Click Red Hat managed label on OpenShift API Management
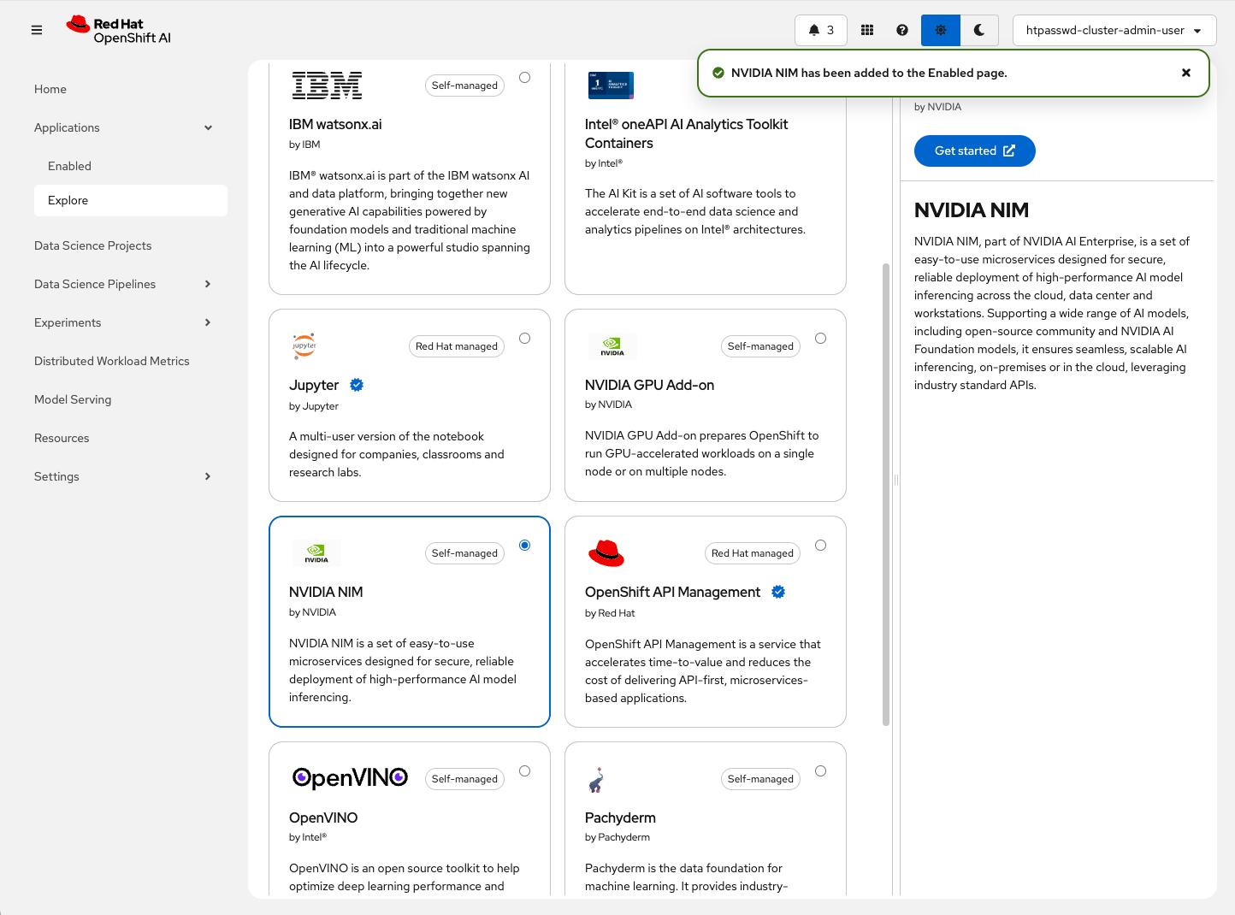This screenshot has height=915, width=1235. coord(753,553)
